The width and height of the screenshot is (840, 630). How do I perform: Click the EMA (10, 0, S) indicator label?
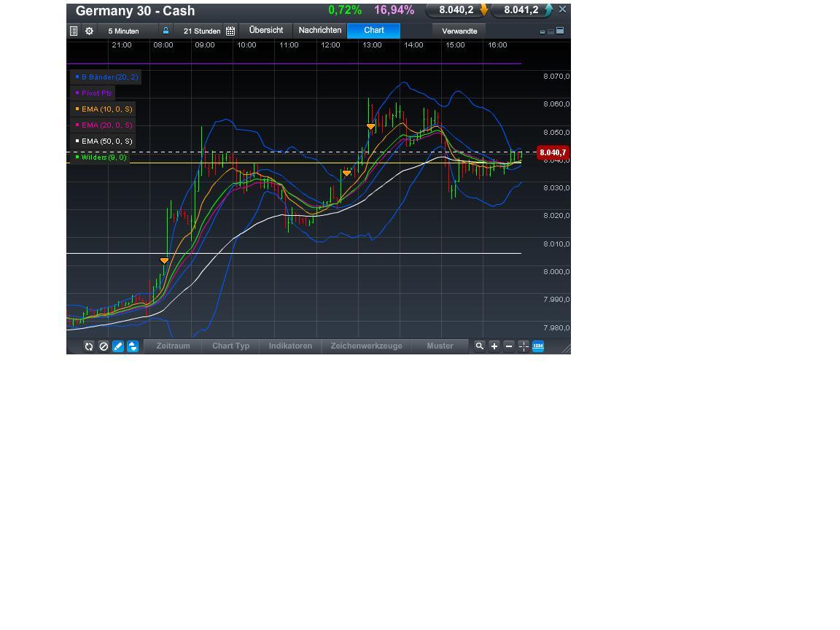[103, 109]
